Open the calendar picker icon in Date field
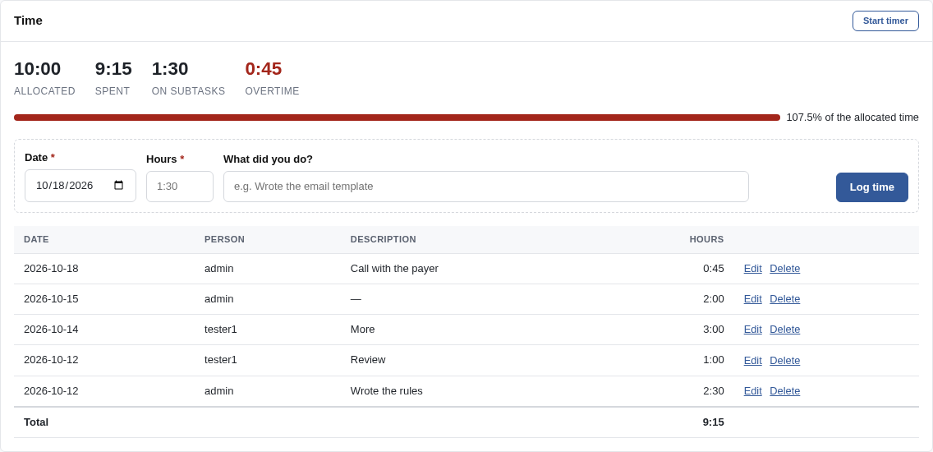 (118, 185)
